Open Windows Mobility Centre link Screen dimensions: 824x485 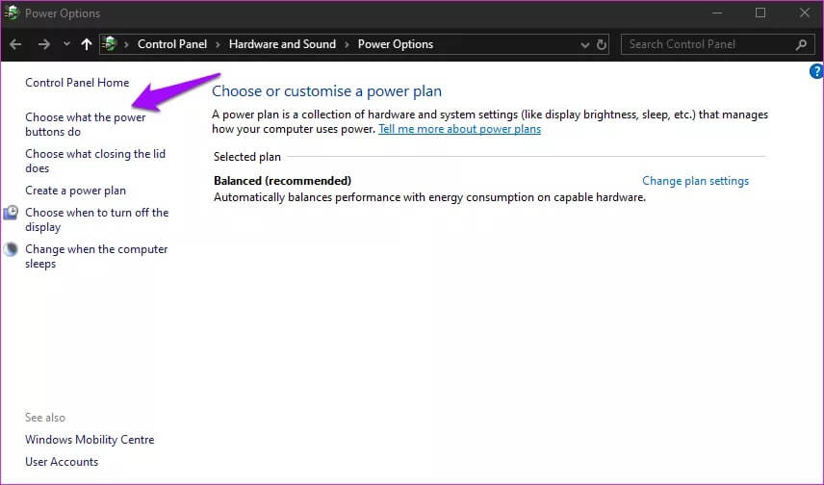point(90,440)
